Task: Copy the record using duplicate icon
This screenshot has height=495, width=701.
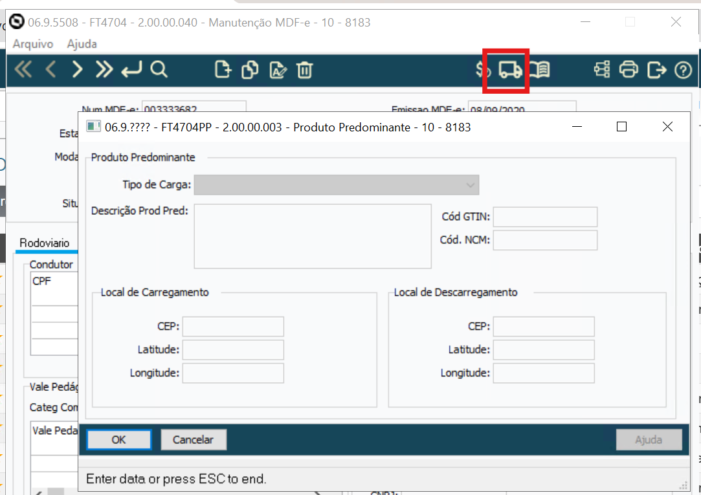Action: [250, 70]
